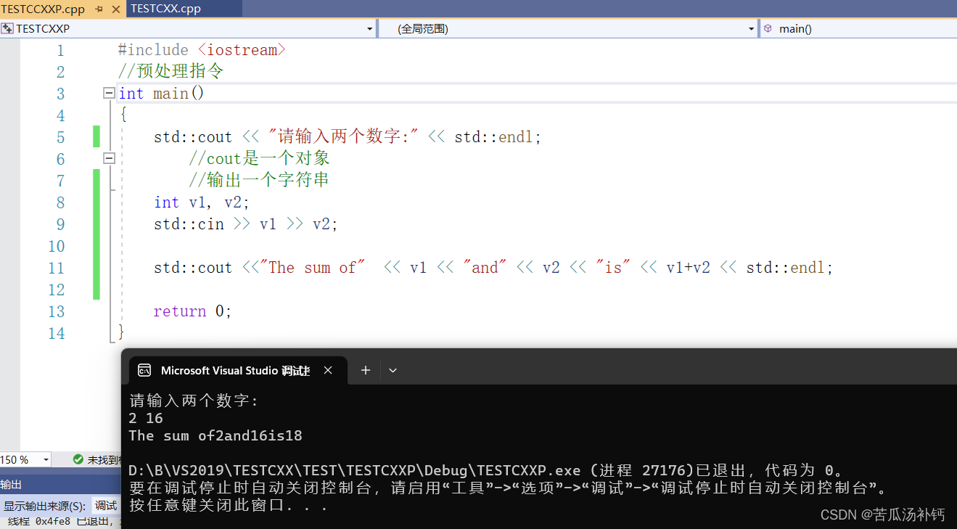Click the green change bar beside line 5
The height and width of the screenshot is (529, 957).
tap(96, 136)
